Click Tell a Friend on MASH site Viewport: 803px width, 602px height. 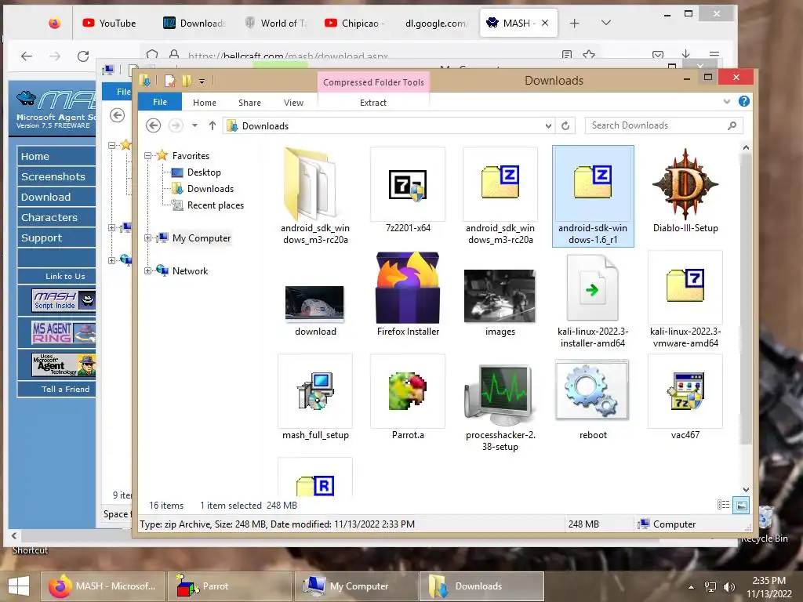66,389
